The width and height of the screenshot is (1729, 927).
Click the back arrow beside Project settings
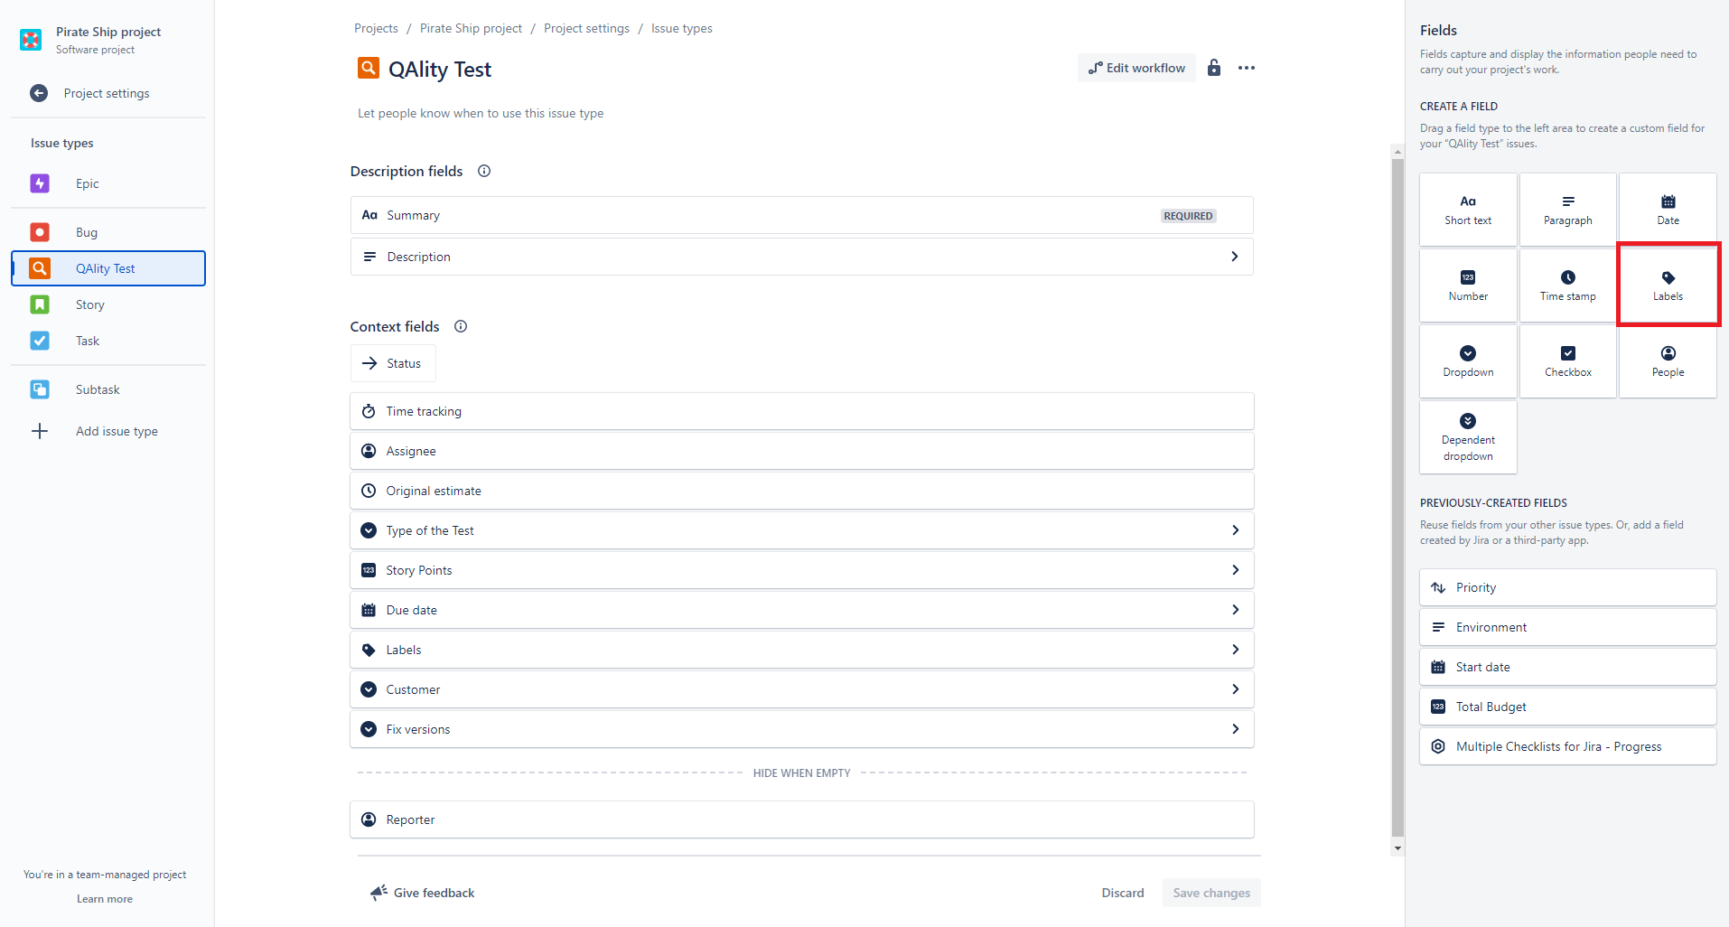coord(39,93)
